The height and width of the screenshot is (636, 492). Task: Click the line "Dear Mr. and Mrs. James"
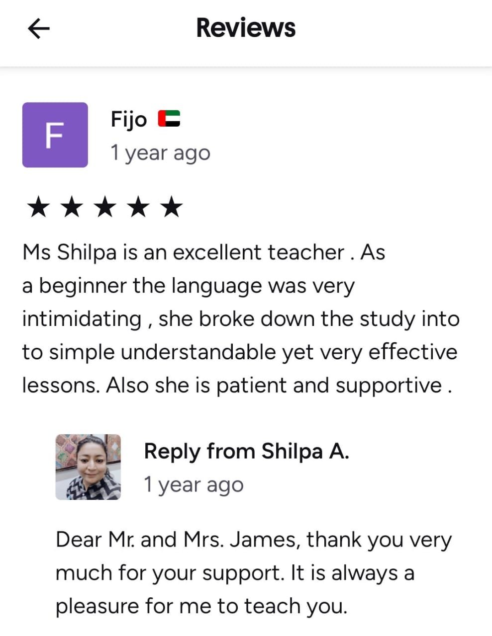pyautogui.click(x=253, y=540)
